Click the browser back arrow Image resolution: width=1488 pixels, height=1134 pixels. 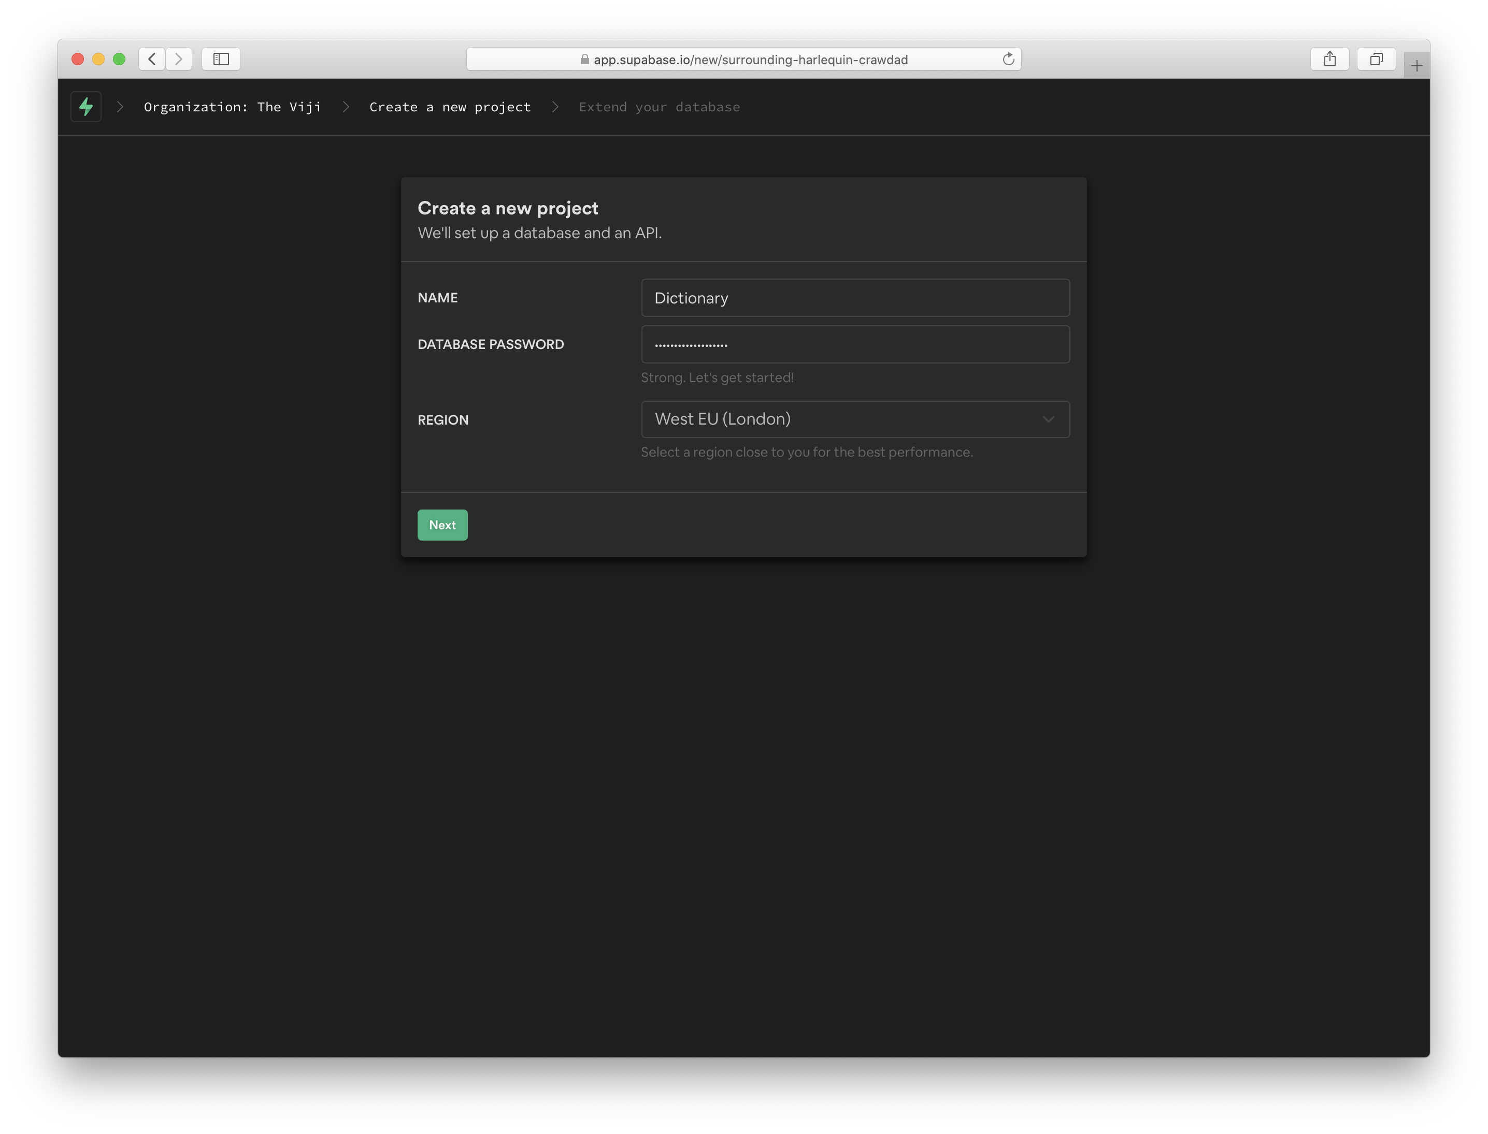(x=151, y=59)
